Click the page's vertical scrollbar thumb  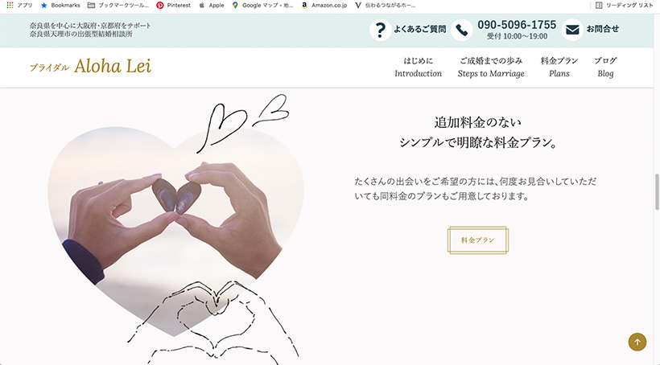[x=657, y=192]
